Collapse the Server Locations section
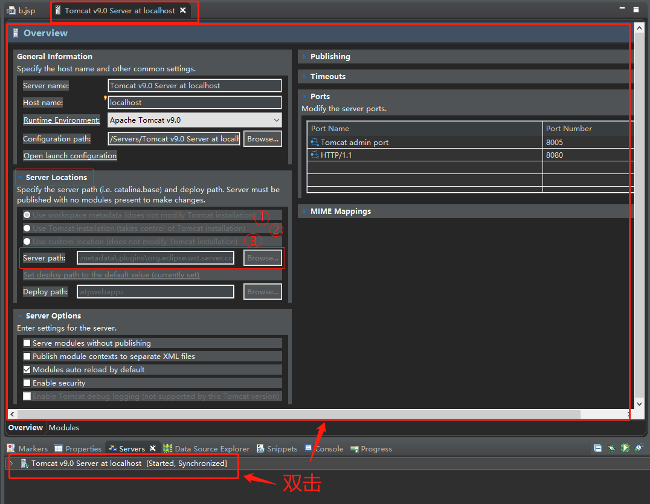This screenshot has height=504, width=650. 20,178
